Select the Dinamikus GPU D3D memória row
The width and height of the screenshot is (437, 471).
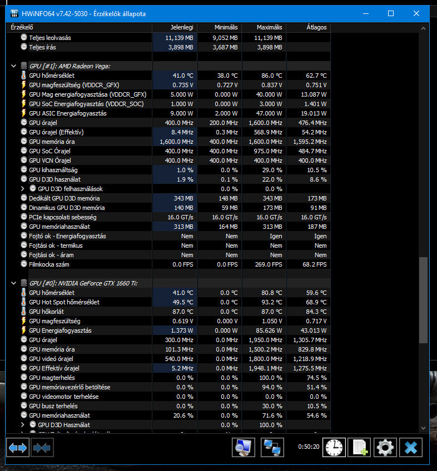coord(168,208)
